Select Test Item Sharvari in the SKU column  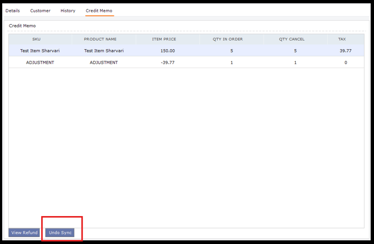(x=40, y=51)
